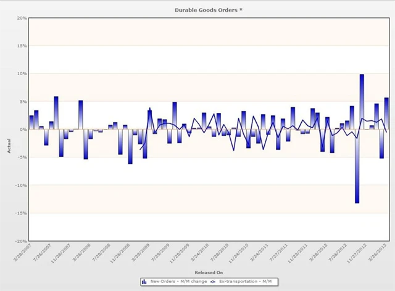
Task: Toggle the New Orders - M/M change series
Action: pyautogui.click(x=173, y=282)
